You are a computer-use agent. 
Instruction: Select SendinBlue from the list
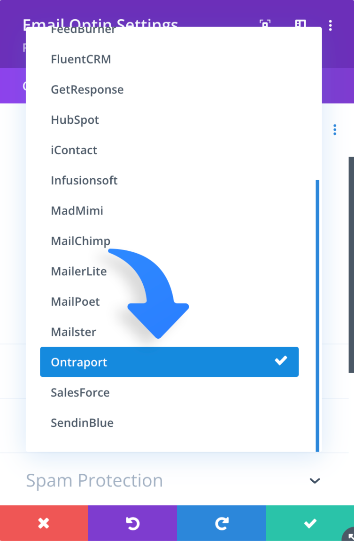(x=82, y=423)
